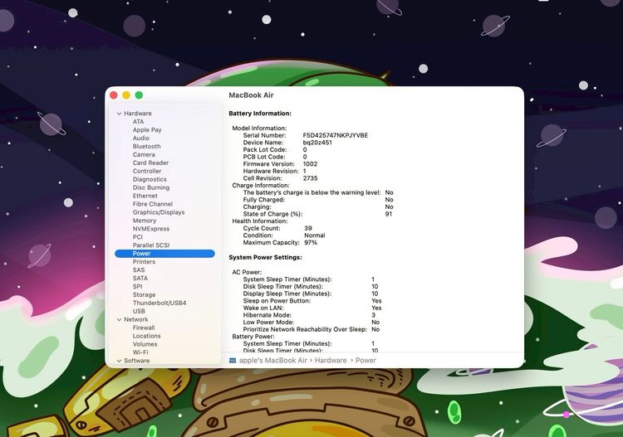
Task: Click the Health Information label
Action: [x=260, y=221]
